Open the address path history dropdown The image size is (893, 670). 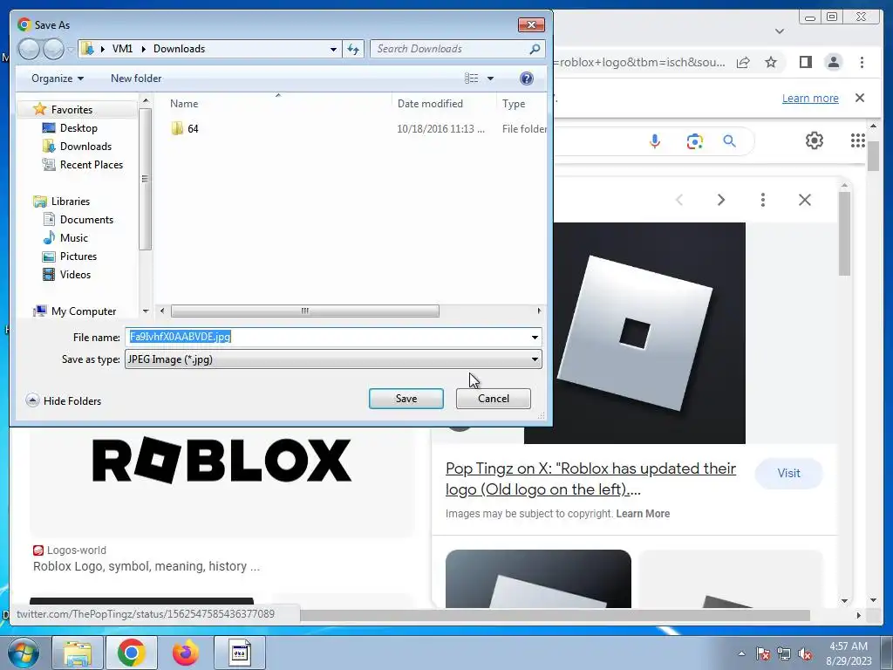click(x=333, y=49)
